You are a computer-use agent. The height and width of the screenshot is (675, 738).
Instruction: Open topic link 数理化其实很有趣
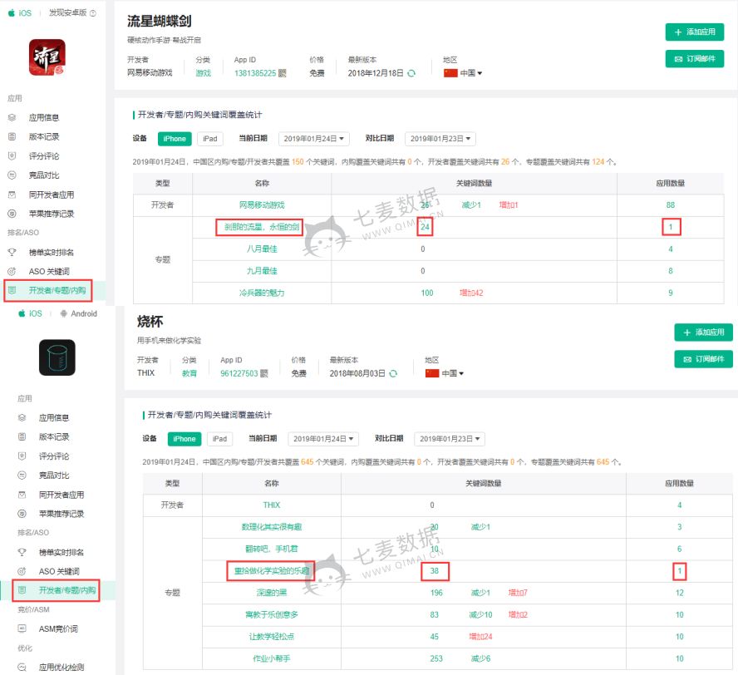[x=272, y=527]
